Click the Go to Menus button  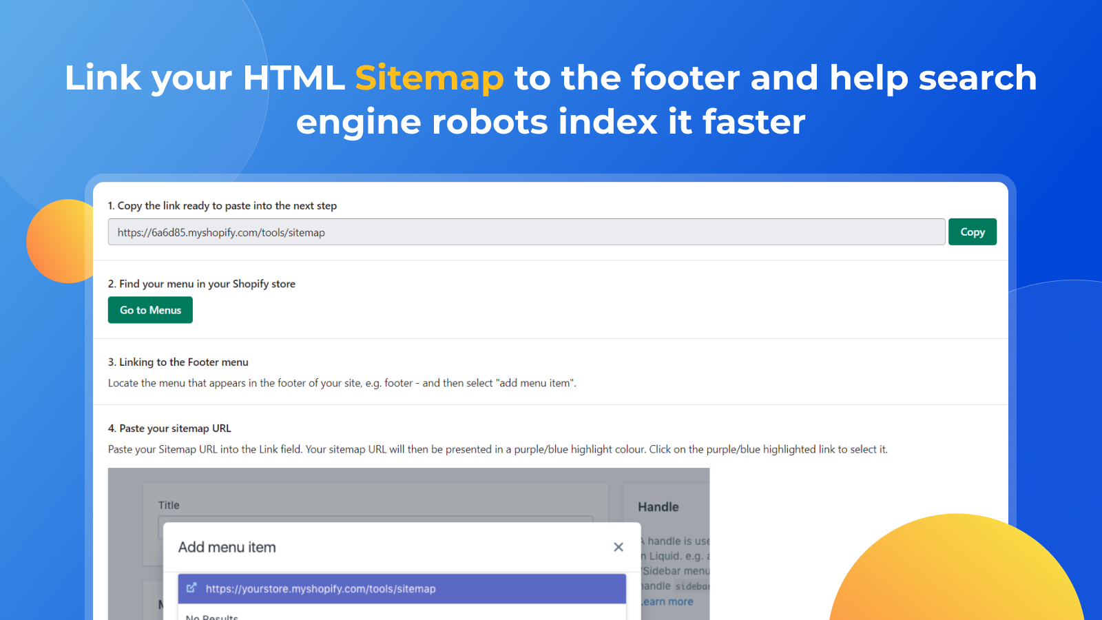149,309
